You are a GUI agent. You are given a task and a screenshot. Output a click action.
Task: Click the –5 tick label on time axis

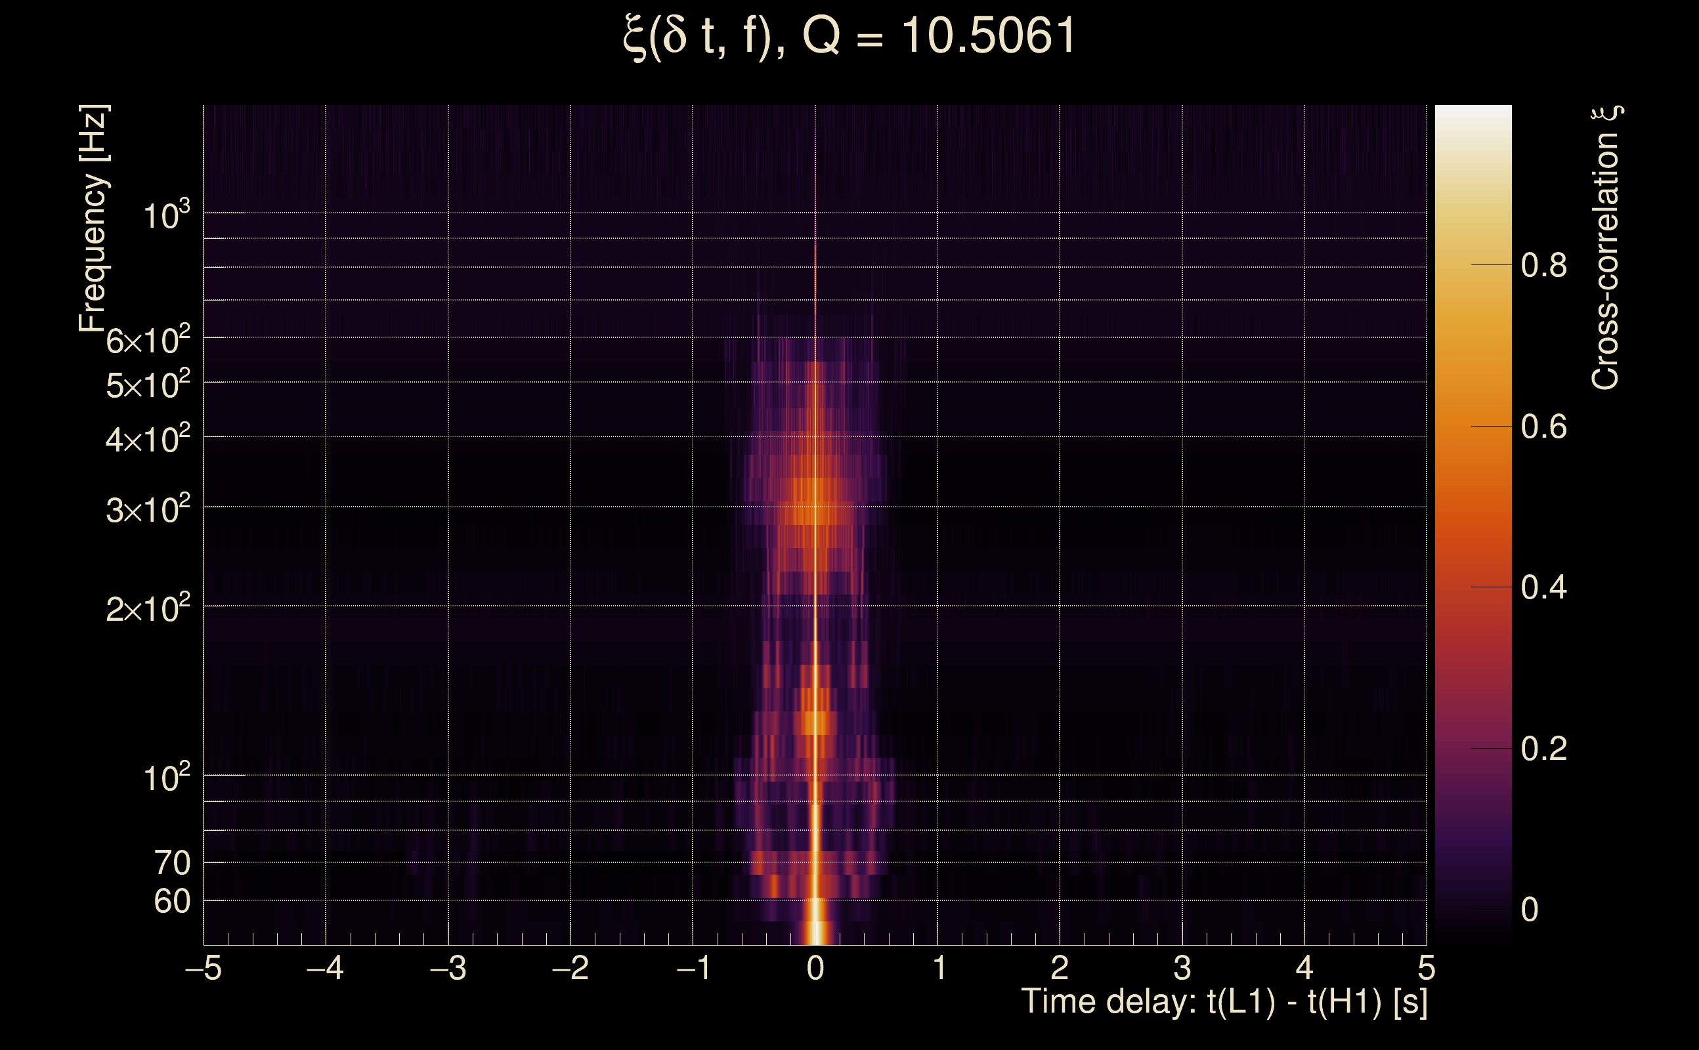(x=204, y=968)
